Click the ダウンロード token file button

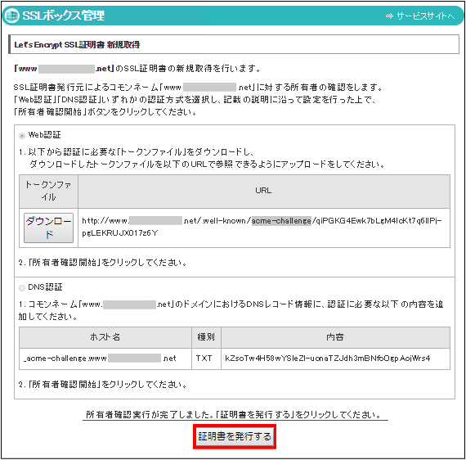tap(48, 228)
